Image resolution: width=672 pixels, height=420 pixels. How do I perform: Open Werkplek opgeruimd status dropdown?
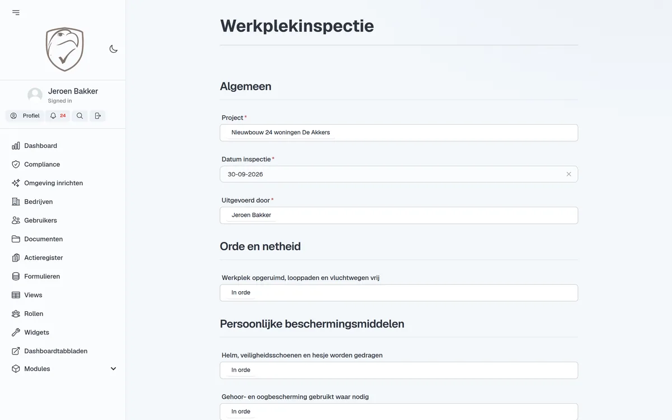click(x=399, y=292)
